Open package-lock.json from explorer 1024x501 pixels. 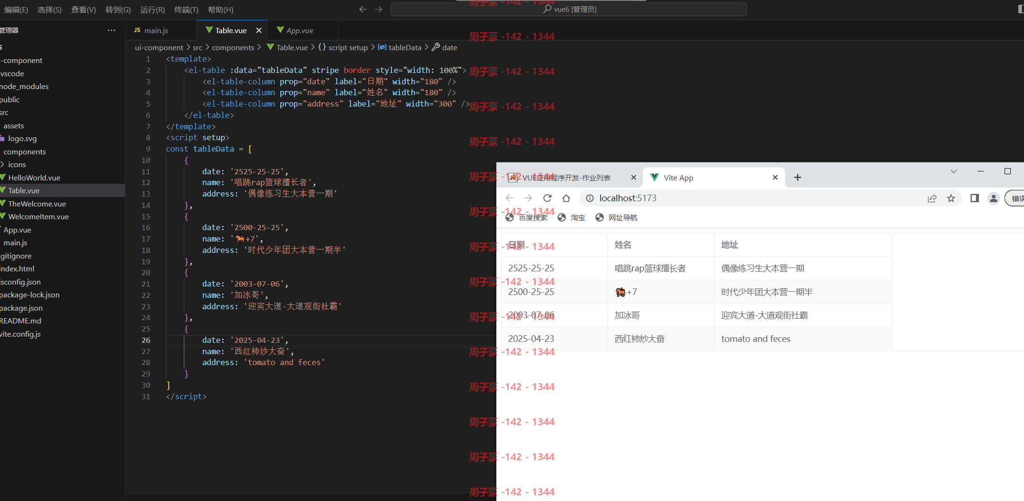[29, 295]
